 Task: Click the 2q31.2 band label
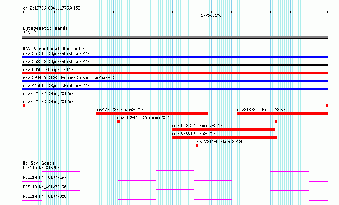(x=30, y=33)
